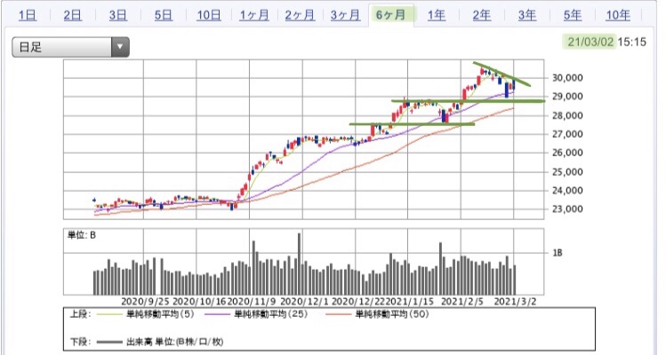The height and width of the screenshot is (355, 666).
Task: Switch chart to 1ヶ月 period
Action: [x=254, y=16]
